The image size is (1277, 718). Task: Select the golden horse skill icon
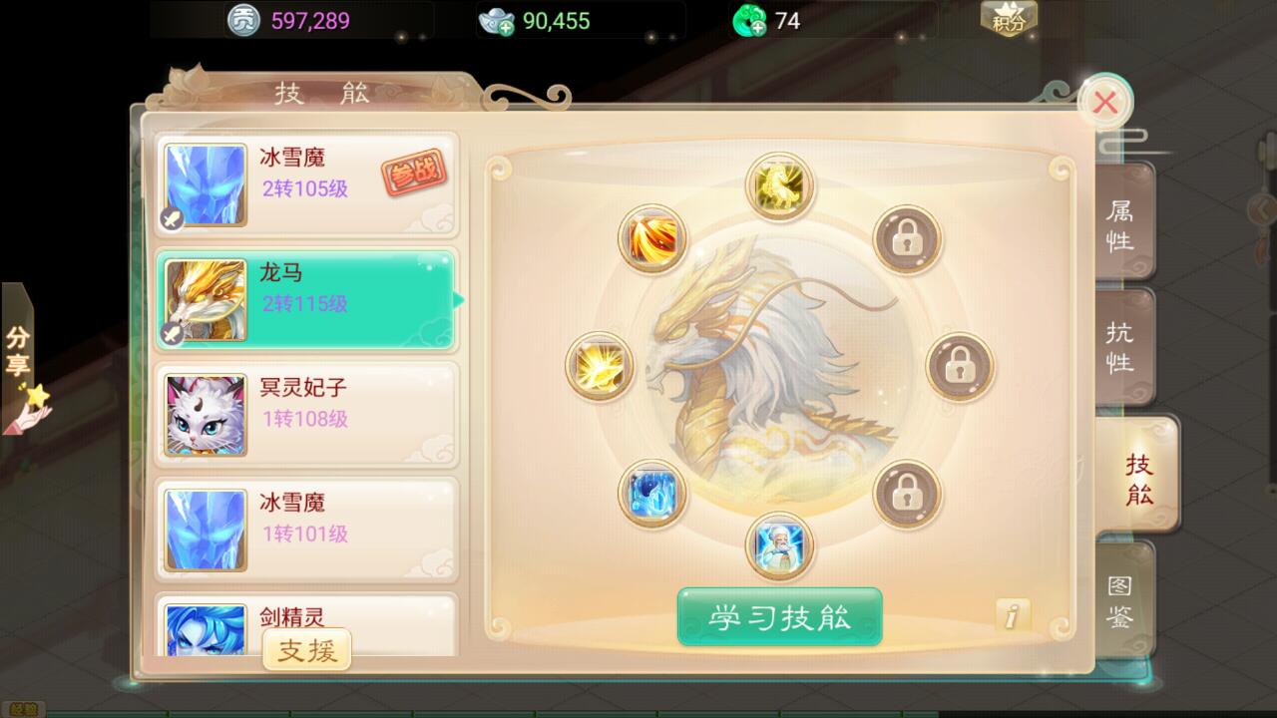tap(779, 186)
